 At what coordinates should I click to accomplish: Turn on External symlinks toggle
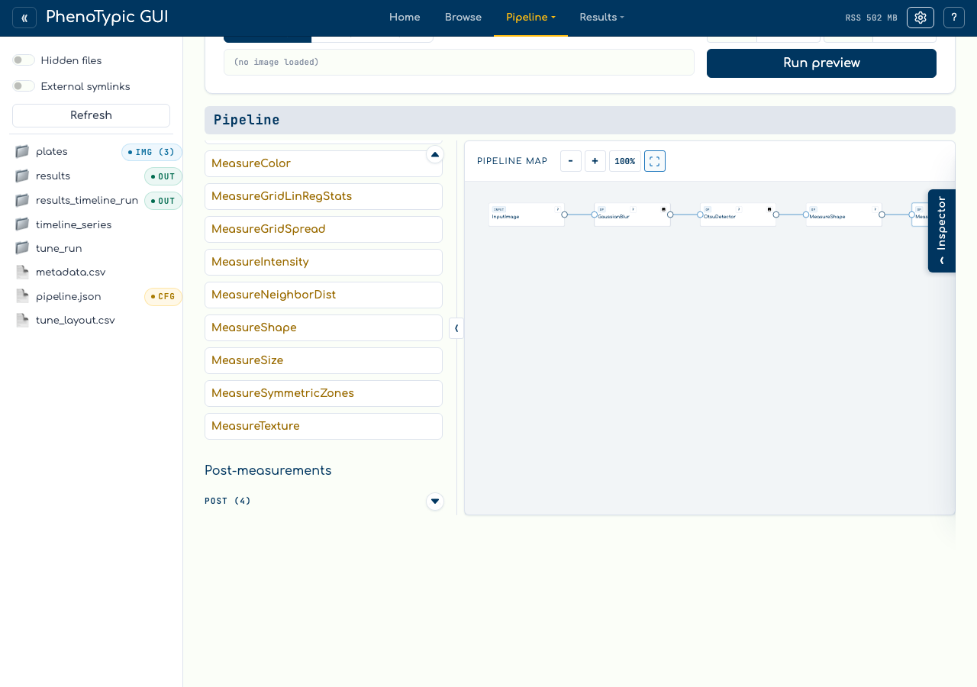[x=24, y=86]
